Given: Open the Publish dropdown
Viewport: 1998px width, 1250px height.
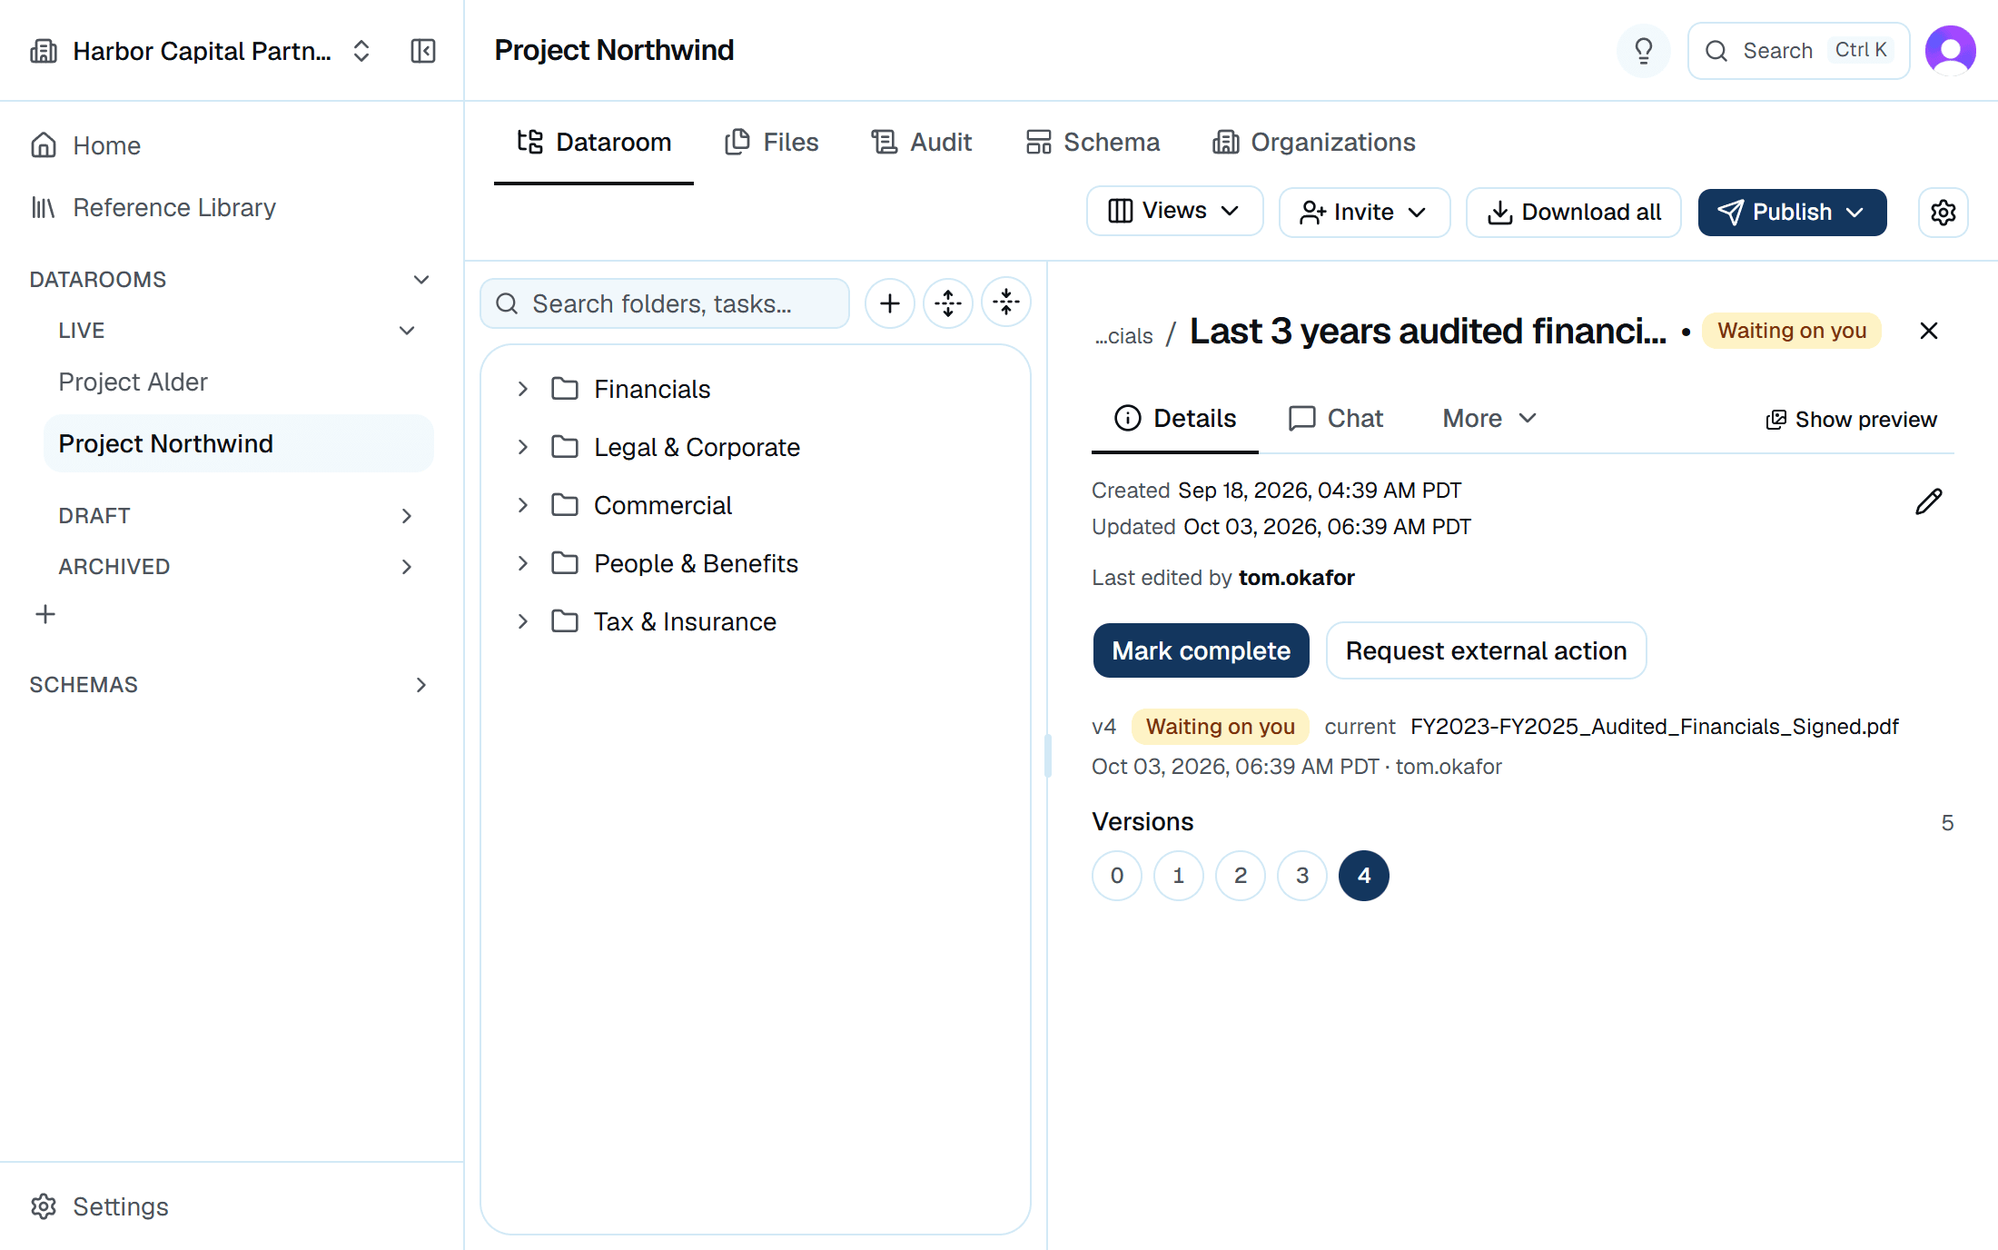Looking at the screenshot, I should (1792, 213).
